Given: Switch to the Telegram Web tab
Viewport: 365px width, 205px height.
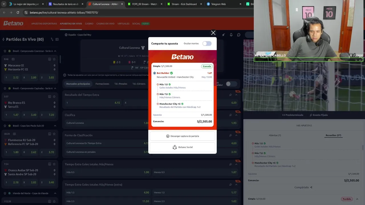Looking at the screenshot, I should (218, 4).
